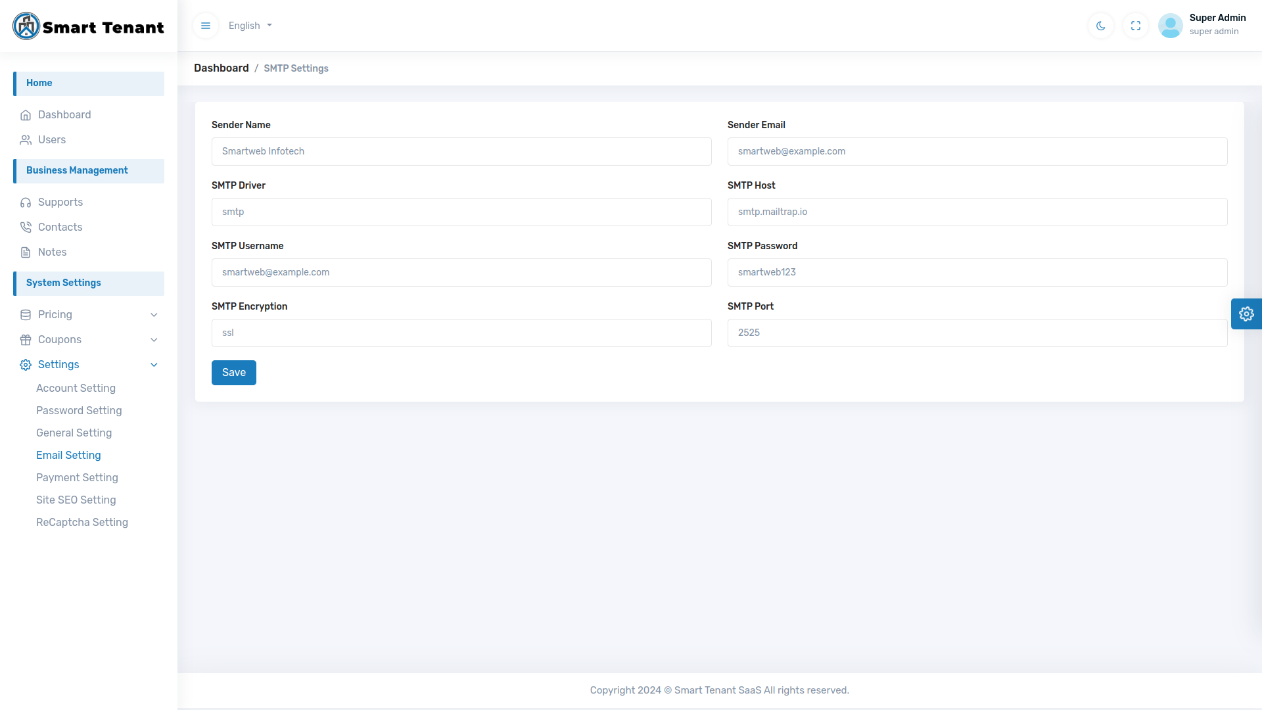This screenshot has width=1262, height=710.
Task: Open the Dashboard home icon in sidebar
Action: (26, 114)
